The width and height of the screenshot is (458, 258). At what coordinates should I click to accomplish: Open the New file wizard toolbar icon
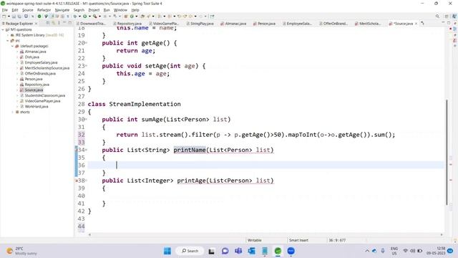[4, 16]
